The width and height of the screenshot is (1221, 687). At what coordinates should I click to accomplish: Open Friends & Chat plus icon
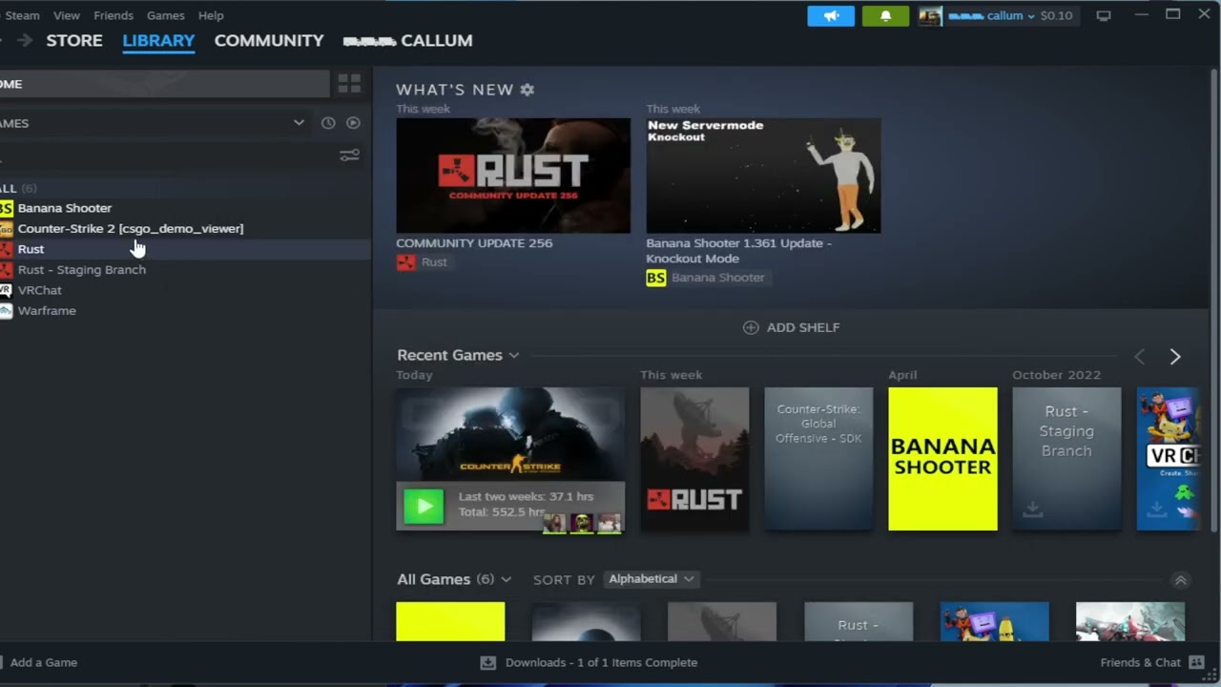[1195, 662]
